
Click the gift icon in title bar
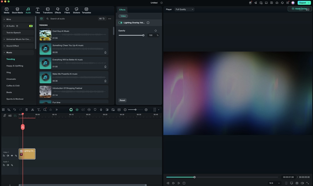(250, 3)
